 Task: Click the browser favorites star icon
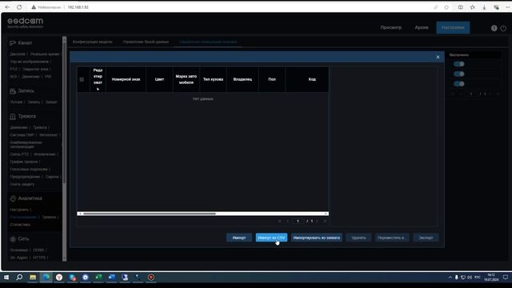coord(446,7)
